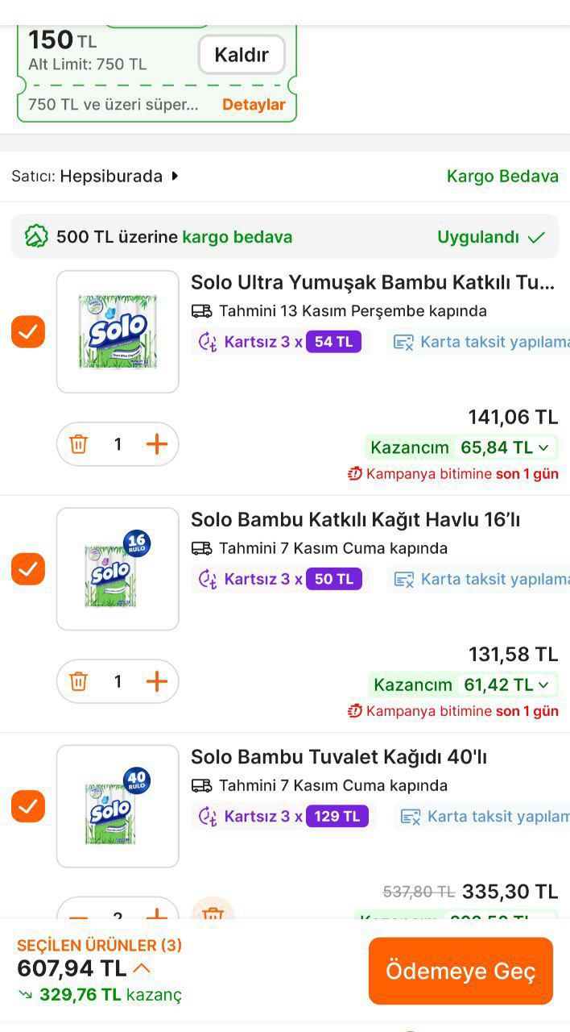The height and width of the screenshot is (1032, 570).
Task: Open the Detaylar link for 750 TL offer
Action: (x=254, y=105)
